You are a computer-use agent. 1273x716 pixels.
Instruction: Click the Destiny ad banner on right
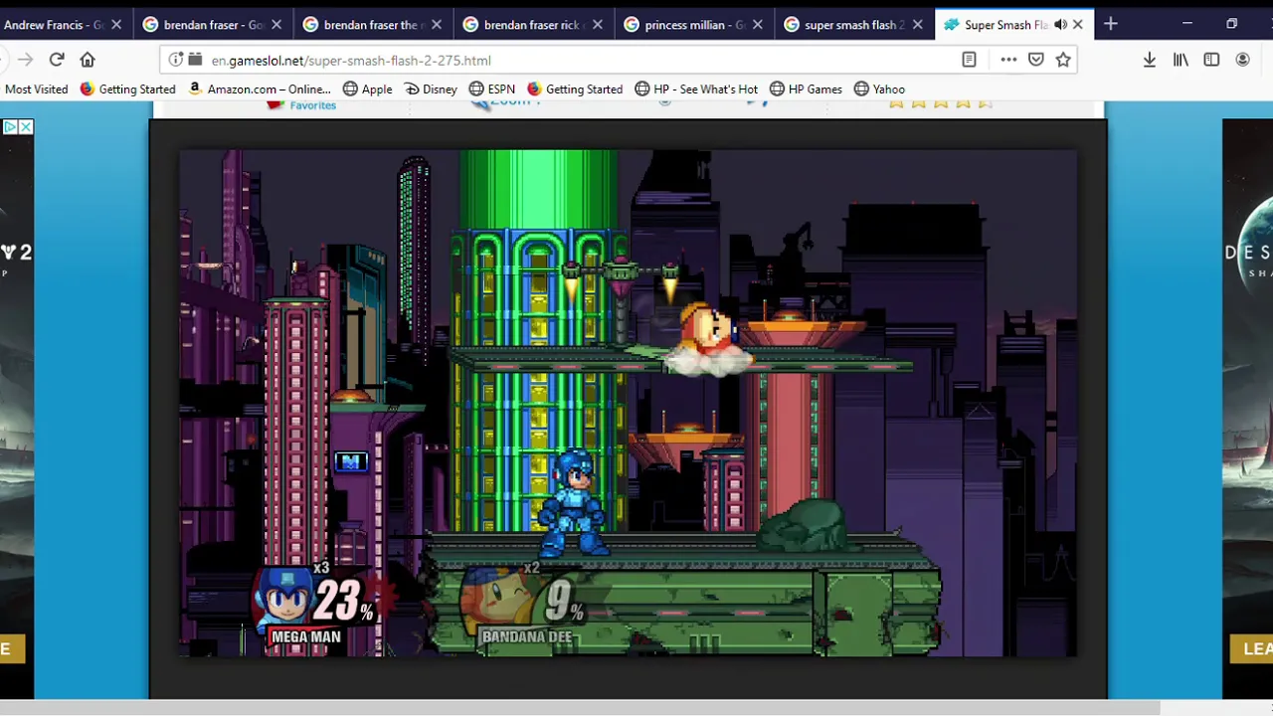pyautogui.click(x=1247, y=408)
